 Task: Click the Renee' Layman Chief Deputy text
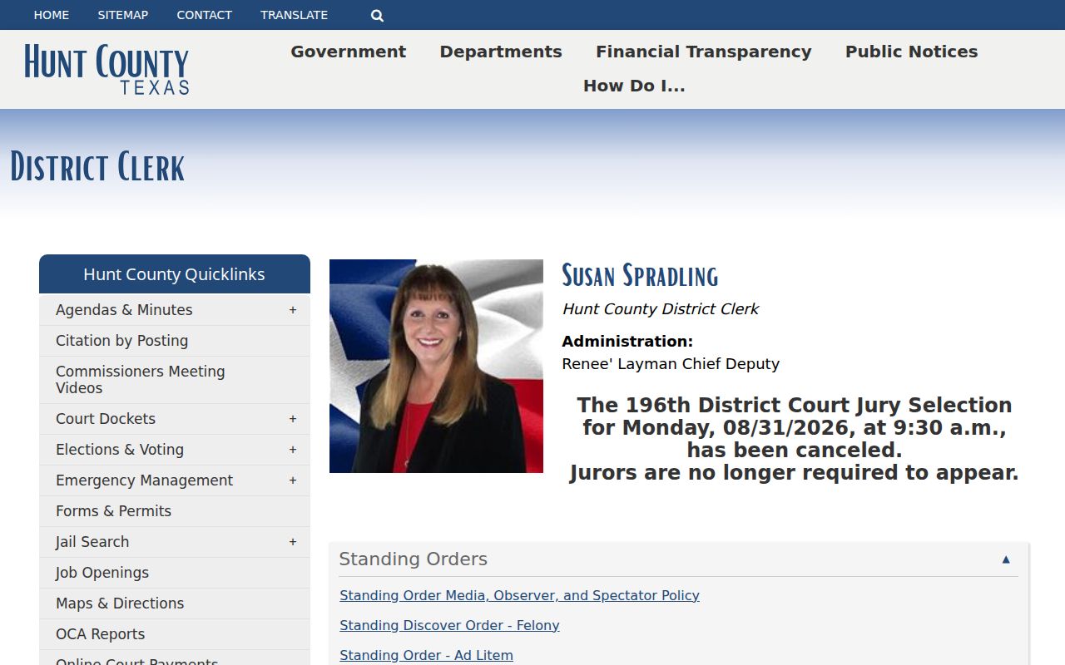[671, 364]
